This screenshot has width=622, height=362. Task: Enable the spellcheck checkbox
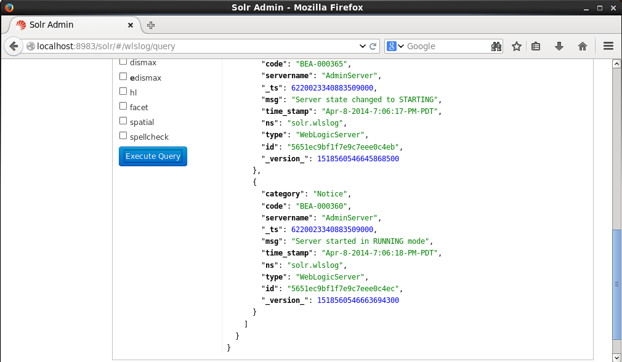123,135
